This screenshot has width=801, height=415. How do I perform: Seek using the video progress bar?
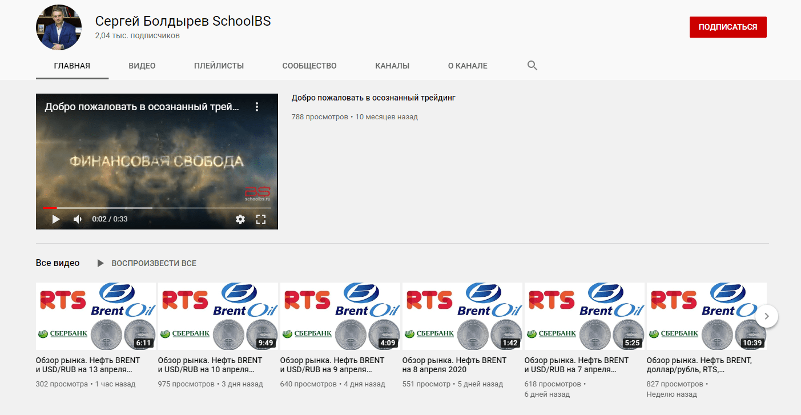[x=156, y=208]
